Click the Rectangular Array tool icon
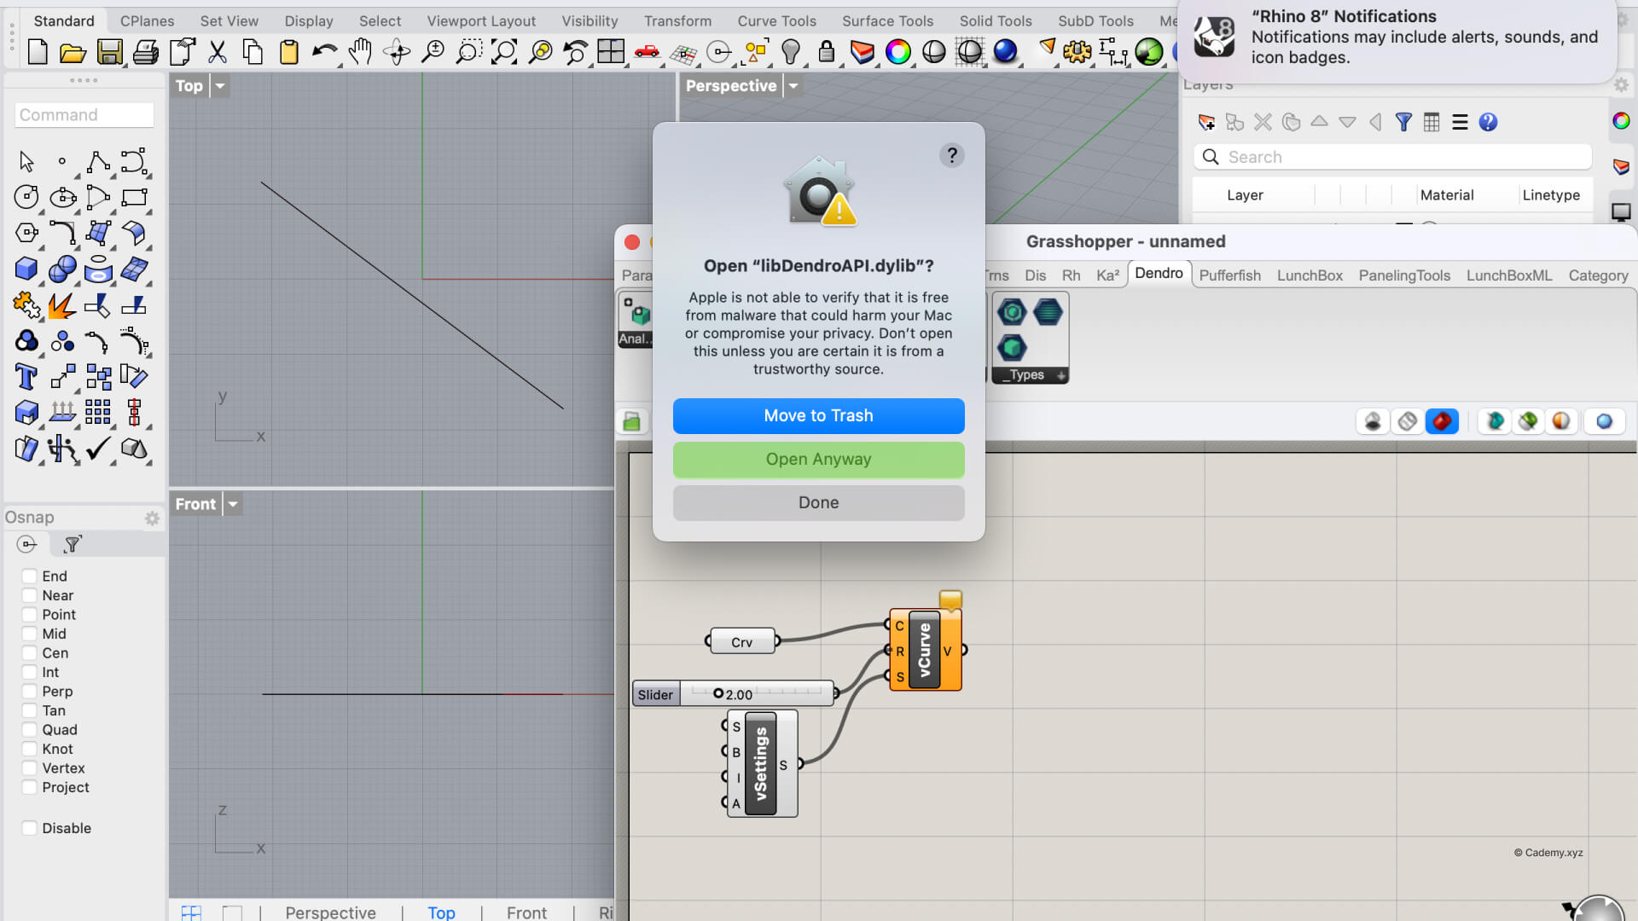Viewport: 1638px width, 921px height. [x=97, y=412]
